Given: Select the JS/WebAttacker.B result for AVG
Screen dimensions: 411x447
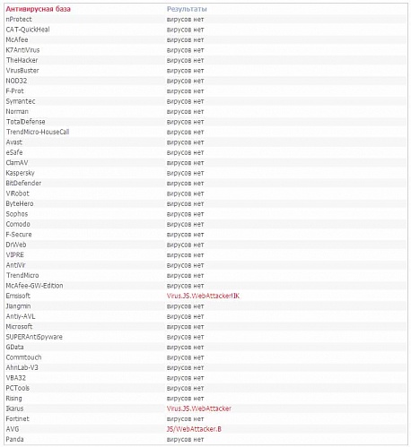Looking at the screenshot, I should tap(194, 429).
